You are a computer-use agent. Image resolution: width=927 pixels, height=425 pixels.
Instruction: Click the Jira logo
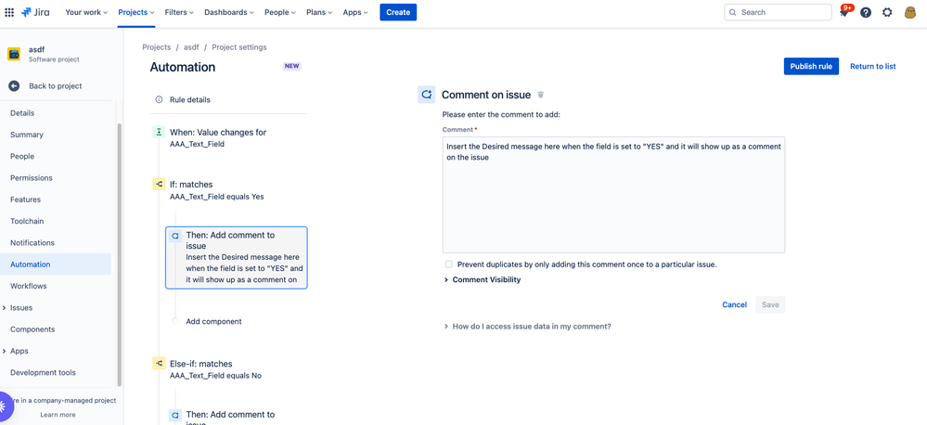[35, 12]
